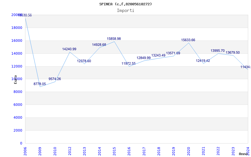Screen dimensions: 251x157
Task: Click the data label 13995.70
Action: [x=217, y=51]
